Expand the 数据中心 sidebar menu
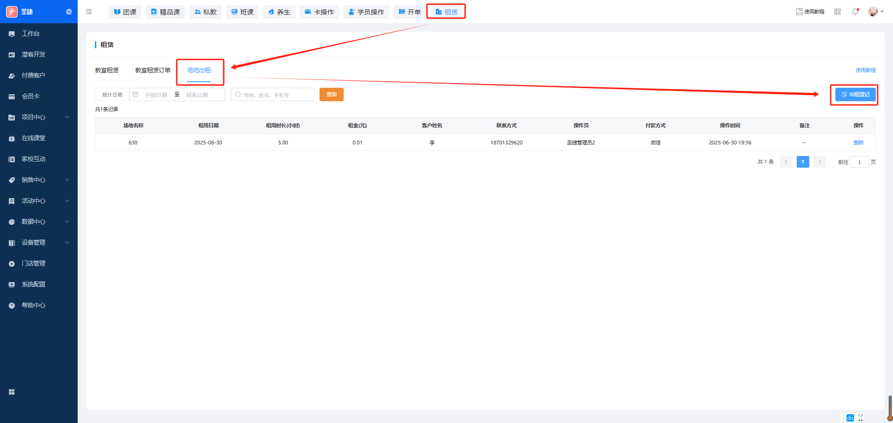Image resolution: width=893 pixels, height=423 pixels. 39,221
